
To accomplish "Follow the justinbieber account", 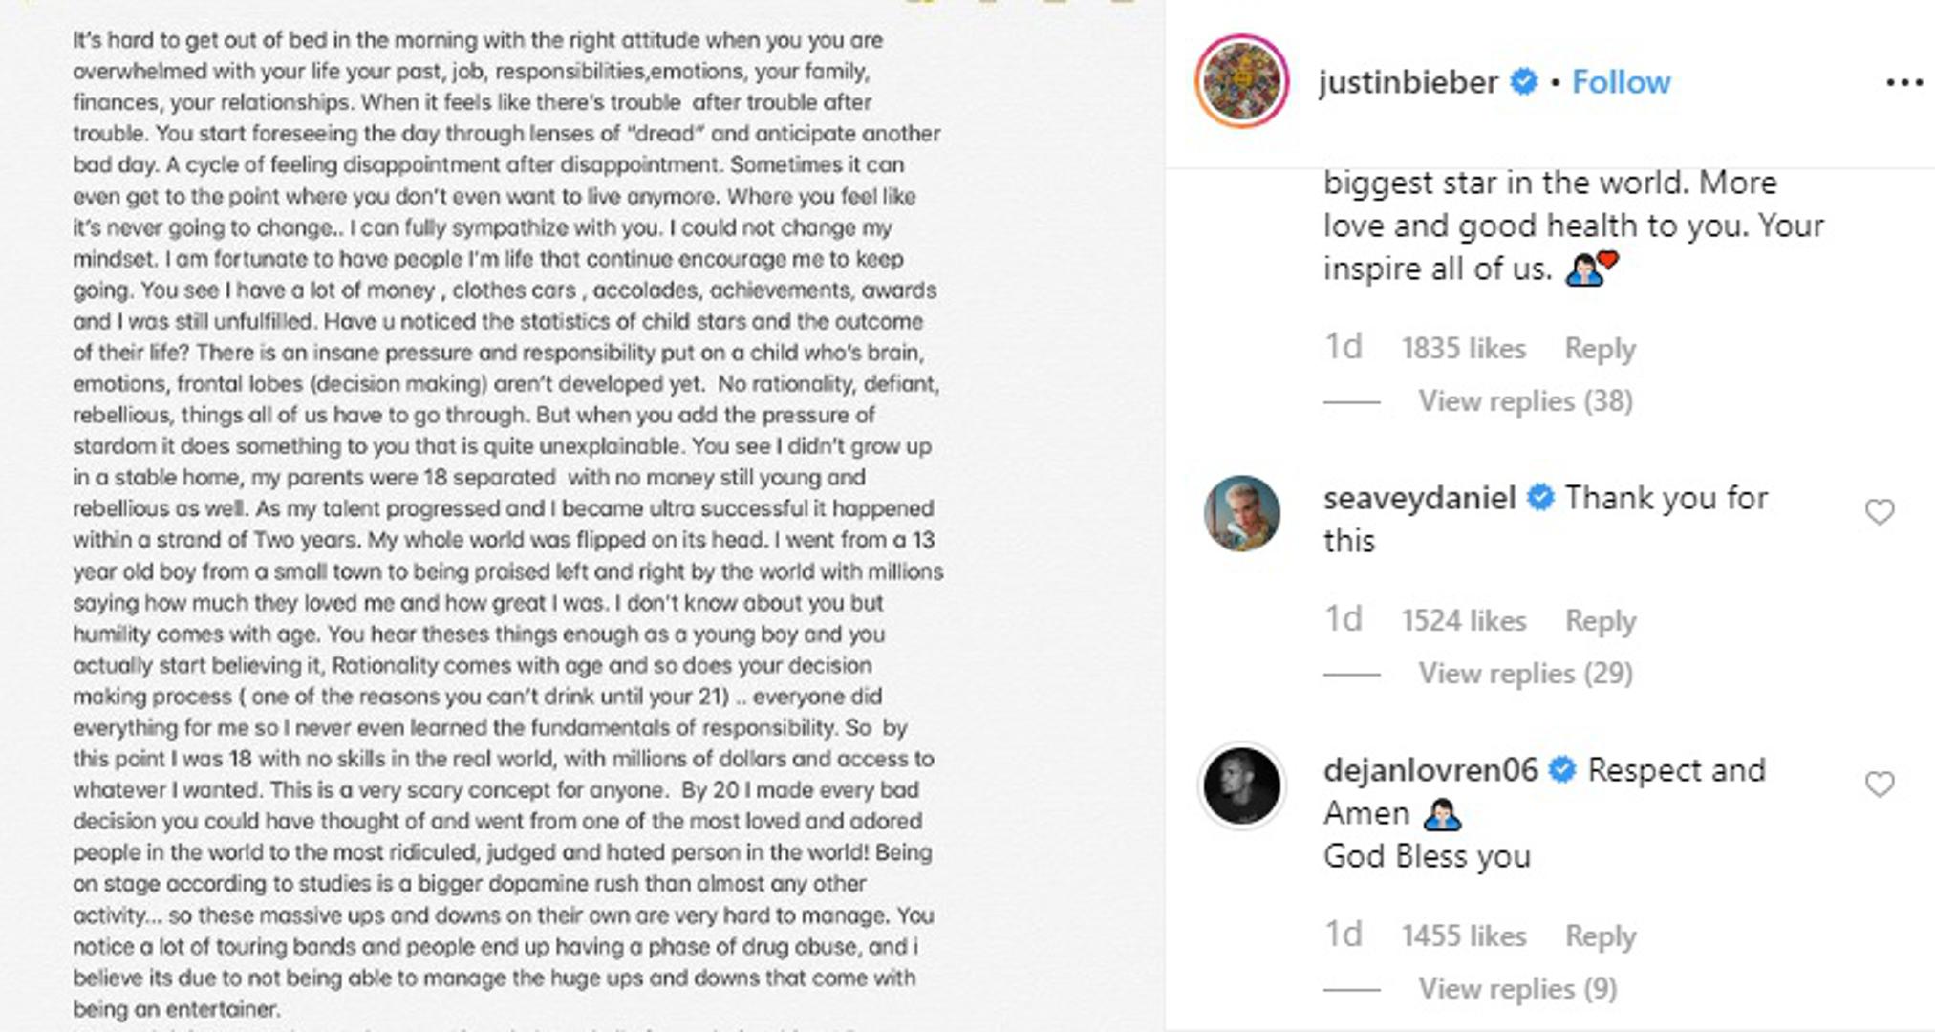I will (x=1621, y=82).
